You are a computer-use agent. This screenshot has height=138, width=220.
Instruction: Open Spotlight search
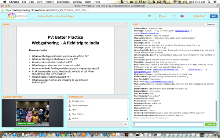tap(209, 2)
